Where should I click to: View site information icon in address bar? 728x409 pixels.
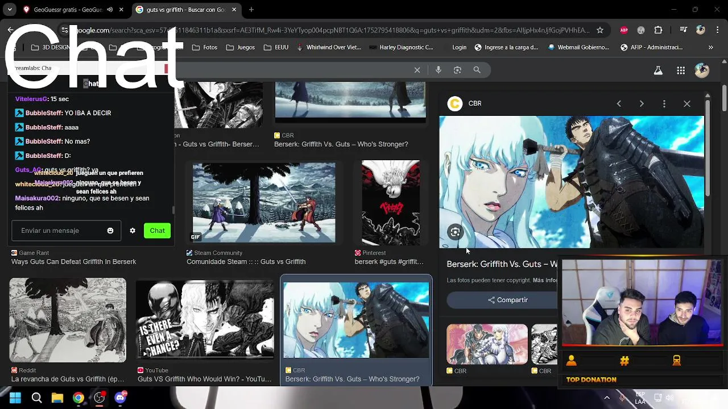click(65, 30)
